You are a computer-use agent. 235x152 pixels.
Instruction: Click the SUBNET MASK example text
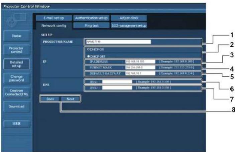[x=177, y=68]
